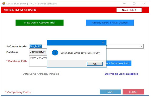
Task: Click the blue information icon in dialog
Action: [x=55, y=53]
